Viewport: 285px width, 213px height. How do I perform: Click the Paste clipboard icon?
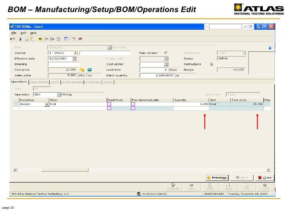[x=32, y=39]
